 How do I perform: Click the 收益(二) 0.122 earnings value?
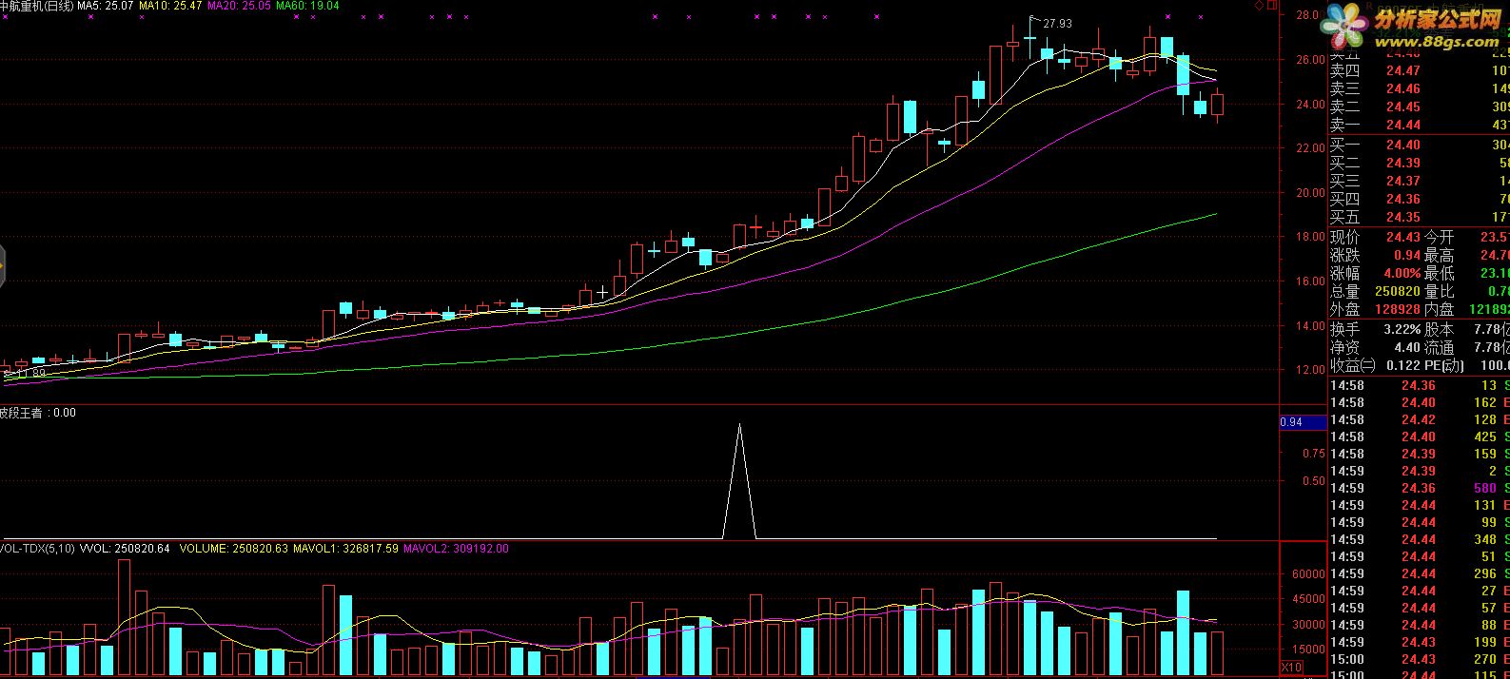[x=1402, y=365]
